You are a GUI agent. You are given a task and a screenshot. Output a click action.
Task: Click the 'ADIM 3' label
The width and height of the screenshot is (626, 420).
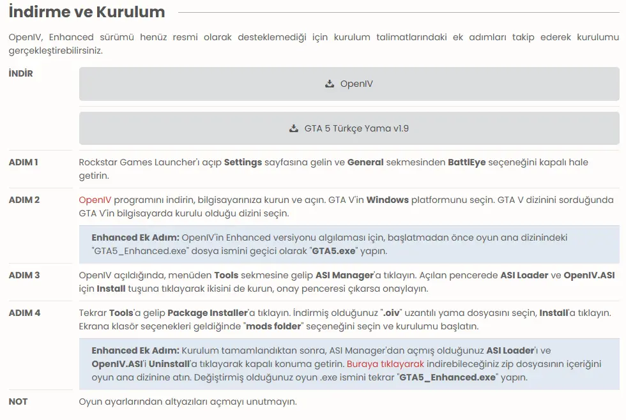24,275
